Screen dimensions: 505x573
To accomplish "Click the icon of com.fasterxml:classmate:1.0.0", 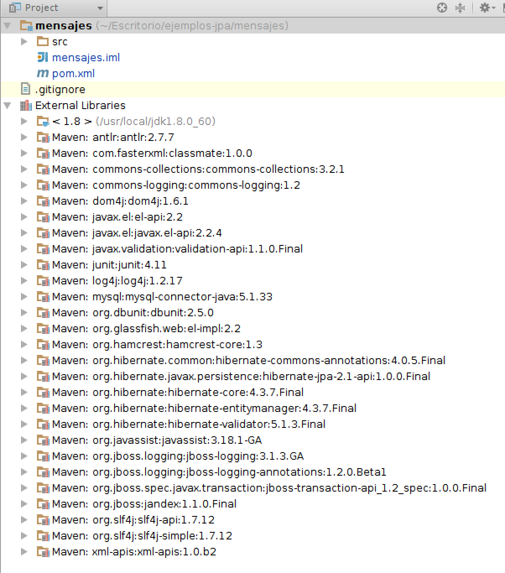I will [43, 153].
